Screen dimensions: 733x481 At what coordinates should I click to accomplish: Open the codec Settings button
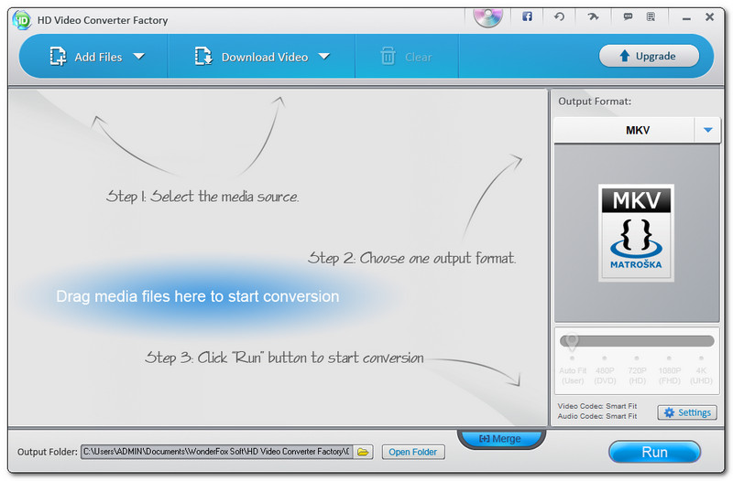pyautogui.click(x=687, y=412)
